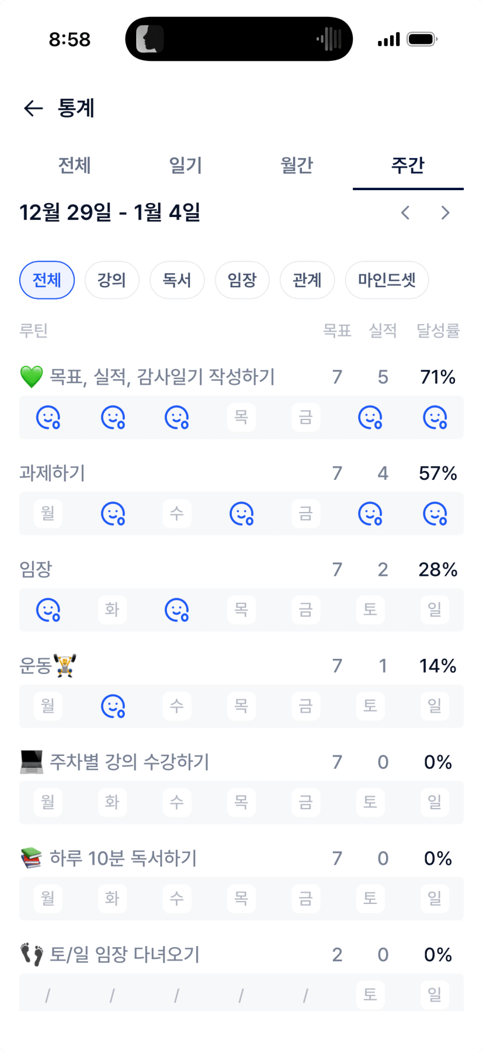The image size is (483, 1052).
Task: Open the 일기 tab
Action: (185, 166)
